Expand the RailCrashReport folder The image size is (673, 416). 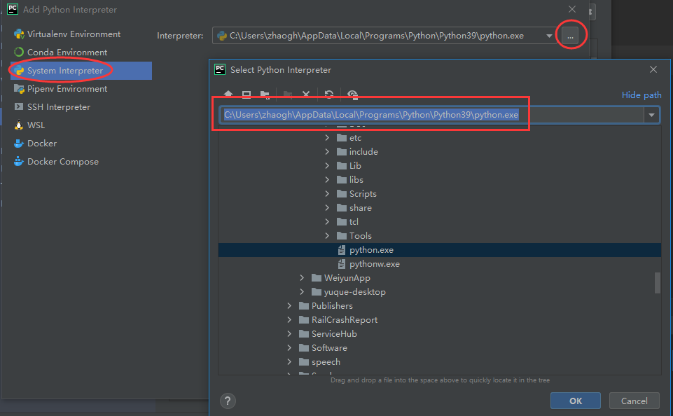pos(289,320)
